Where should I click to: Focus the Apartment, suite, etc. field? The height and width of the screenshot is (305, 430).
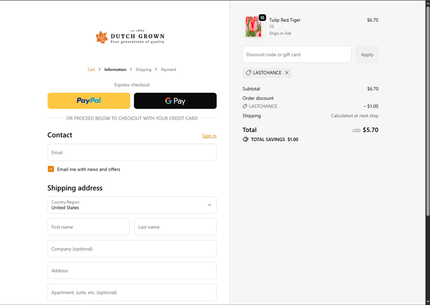pyautogui.click(x=132, y=292)
